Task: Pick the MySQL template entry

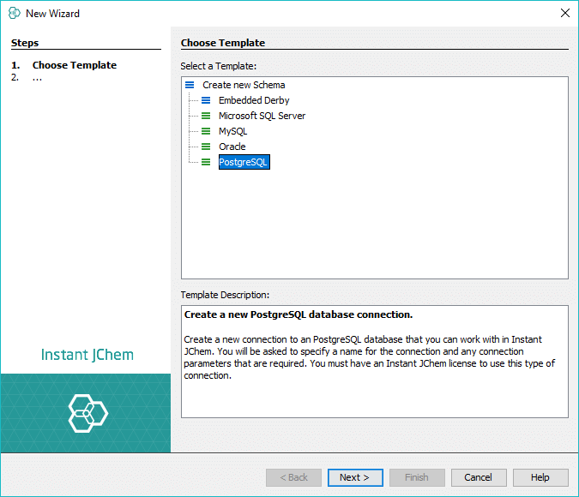Action: point(232,131)
